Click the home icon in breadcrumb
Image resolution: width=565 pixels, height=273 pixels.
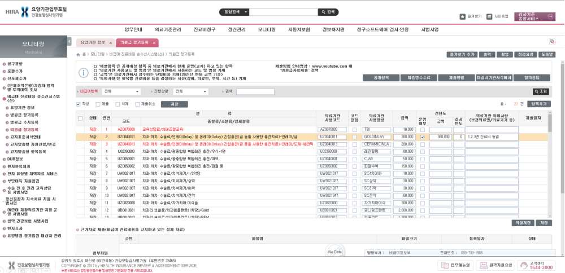click(78, 54)
